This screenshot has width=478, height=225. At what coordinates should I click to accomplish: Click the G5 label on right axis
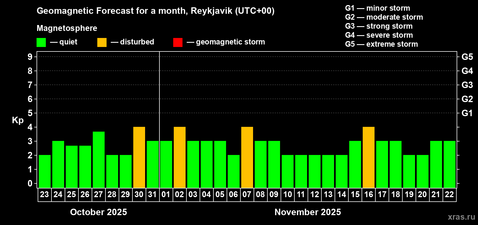click(467, 57)
